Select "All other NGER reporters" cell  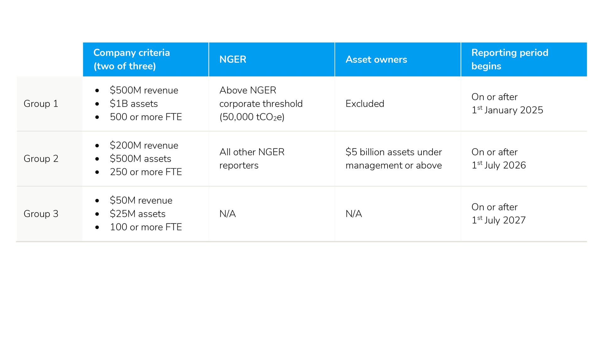(252, 159)
